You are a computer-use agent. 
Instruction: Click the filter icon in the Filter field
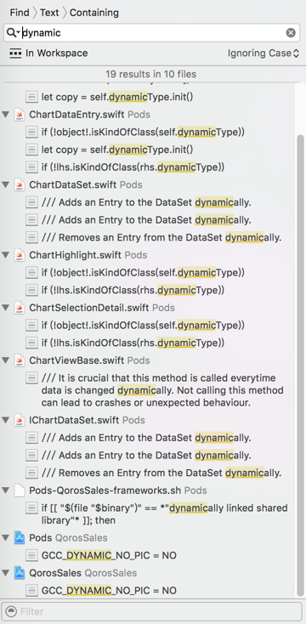[x=12, y=611]
